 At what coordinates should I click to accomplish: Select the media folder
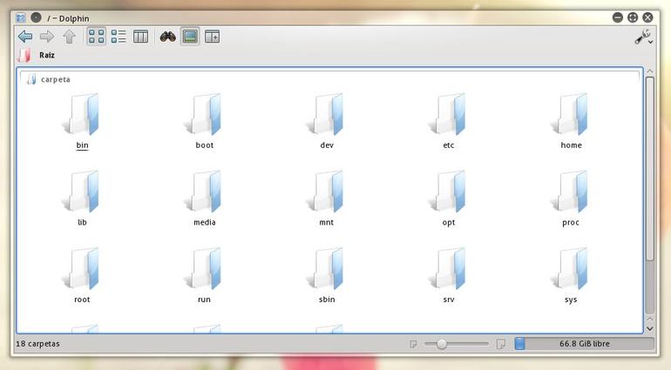coord(205,198)
